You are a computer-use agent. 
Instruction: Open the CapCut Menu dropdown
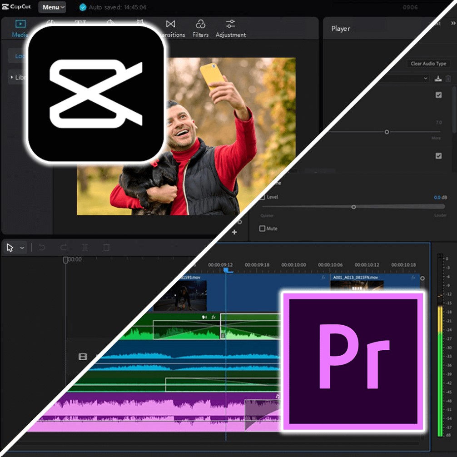52,7
